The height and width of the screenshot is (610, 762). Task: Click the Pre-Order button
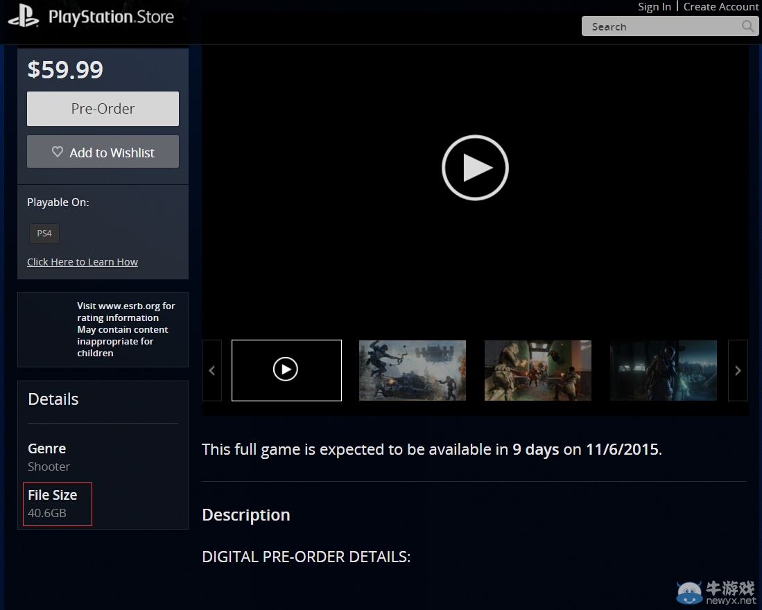[x=103, y=109]
